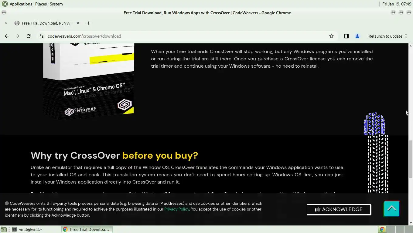
Task: Click the scroll-to-top chevron button
Action: pyautogui.click(x=391, y=209)
